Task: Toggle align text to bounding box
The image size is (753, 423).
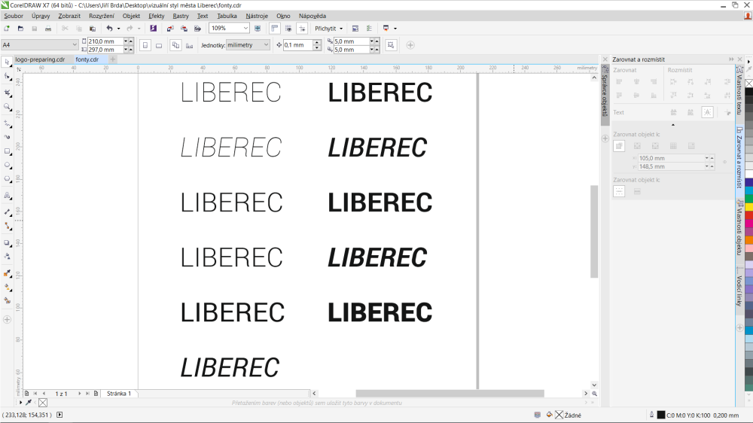Action: pos(707,112)
